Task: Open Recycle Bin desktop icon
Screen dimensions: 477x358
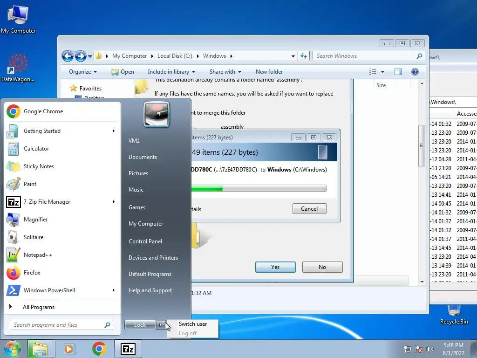Action: coord(454,314)
